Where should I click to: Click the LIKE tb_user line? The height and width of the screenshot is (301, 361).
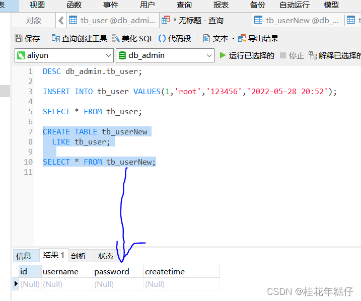click(81, 142)
